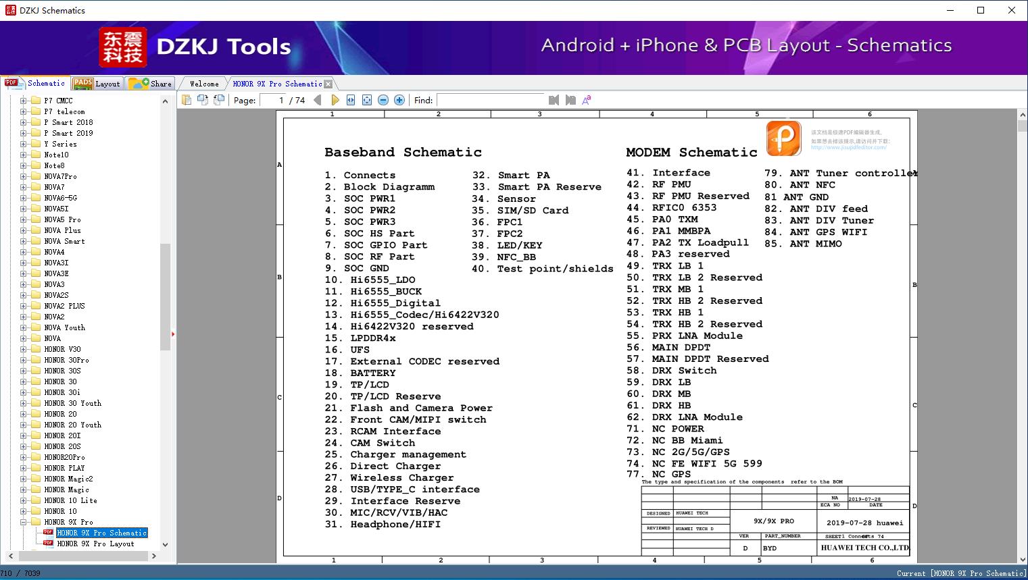The height and width of the screenshot is (580, 1028).
Task: Select the NOVA2 PLUS folder
Action: pos(64,306)
